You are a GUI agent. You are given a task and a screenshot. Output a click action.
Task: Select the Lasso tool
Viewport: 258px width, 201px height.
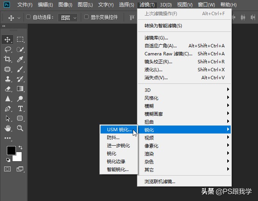point(8,49)
